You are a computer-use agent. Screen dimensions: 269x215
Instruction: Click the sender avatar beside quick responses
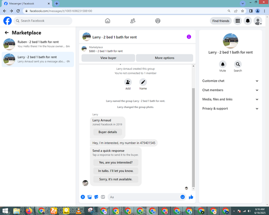[85, 183]
